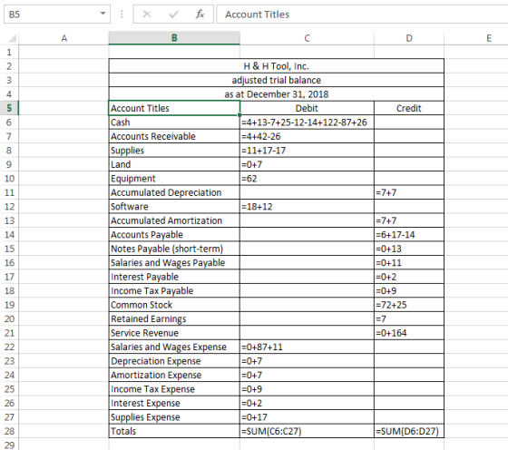Select the 'Retained Earnings' cell

(x=174, y=318)
